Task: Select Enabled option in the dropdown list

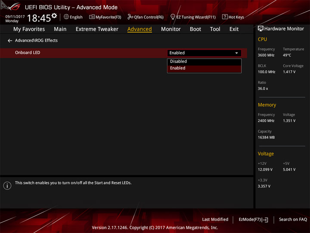Action: coord(204,68)
